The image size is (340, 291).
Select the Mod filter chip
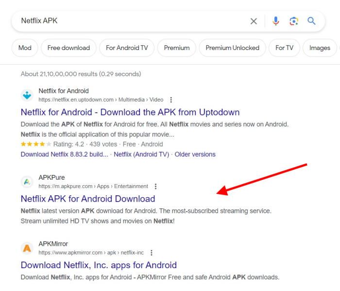25,48
